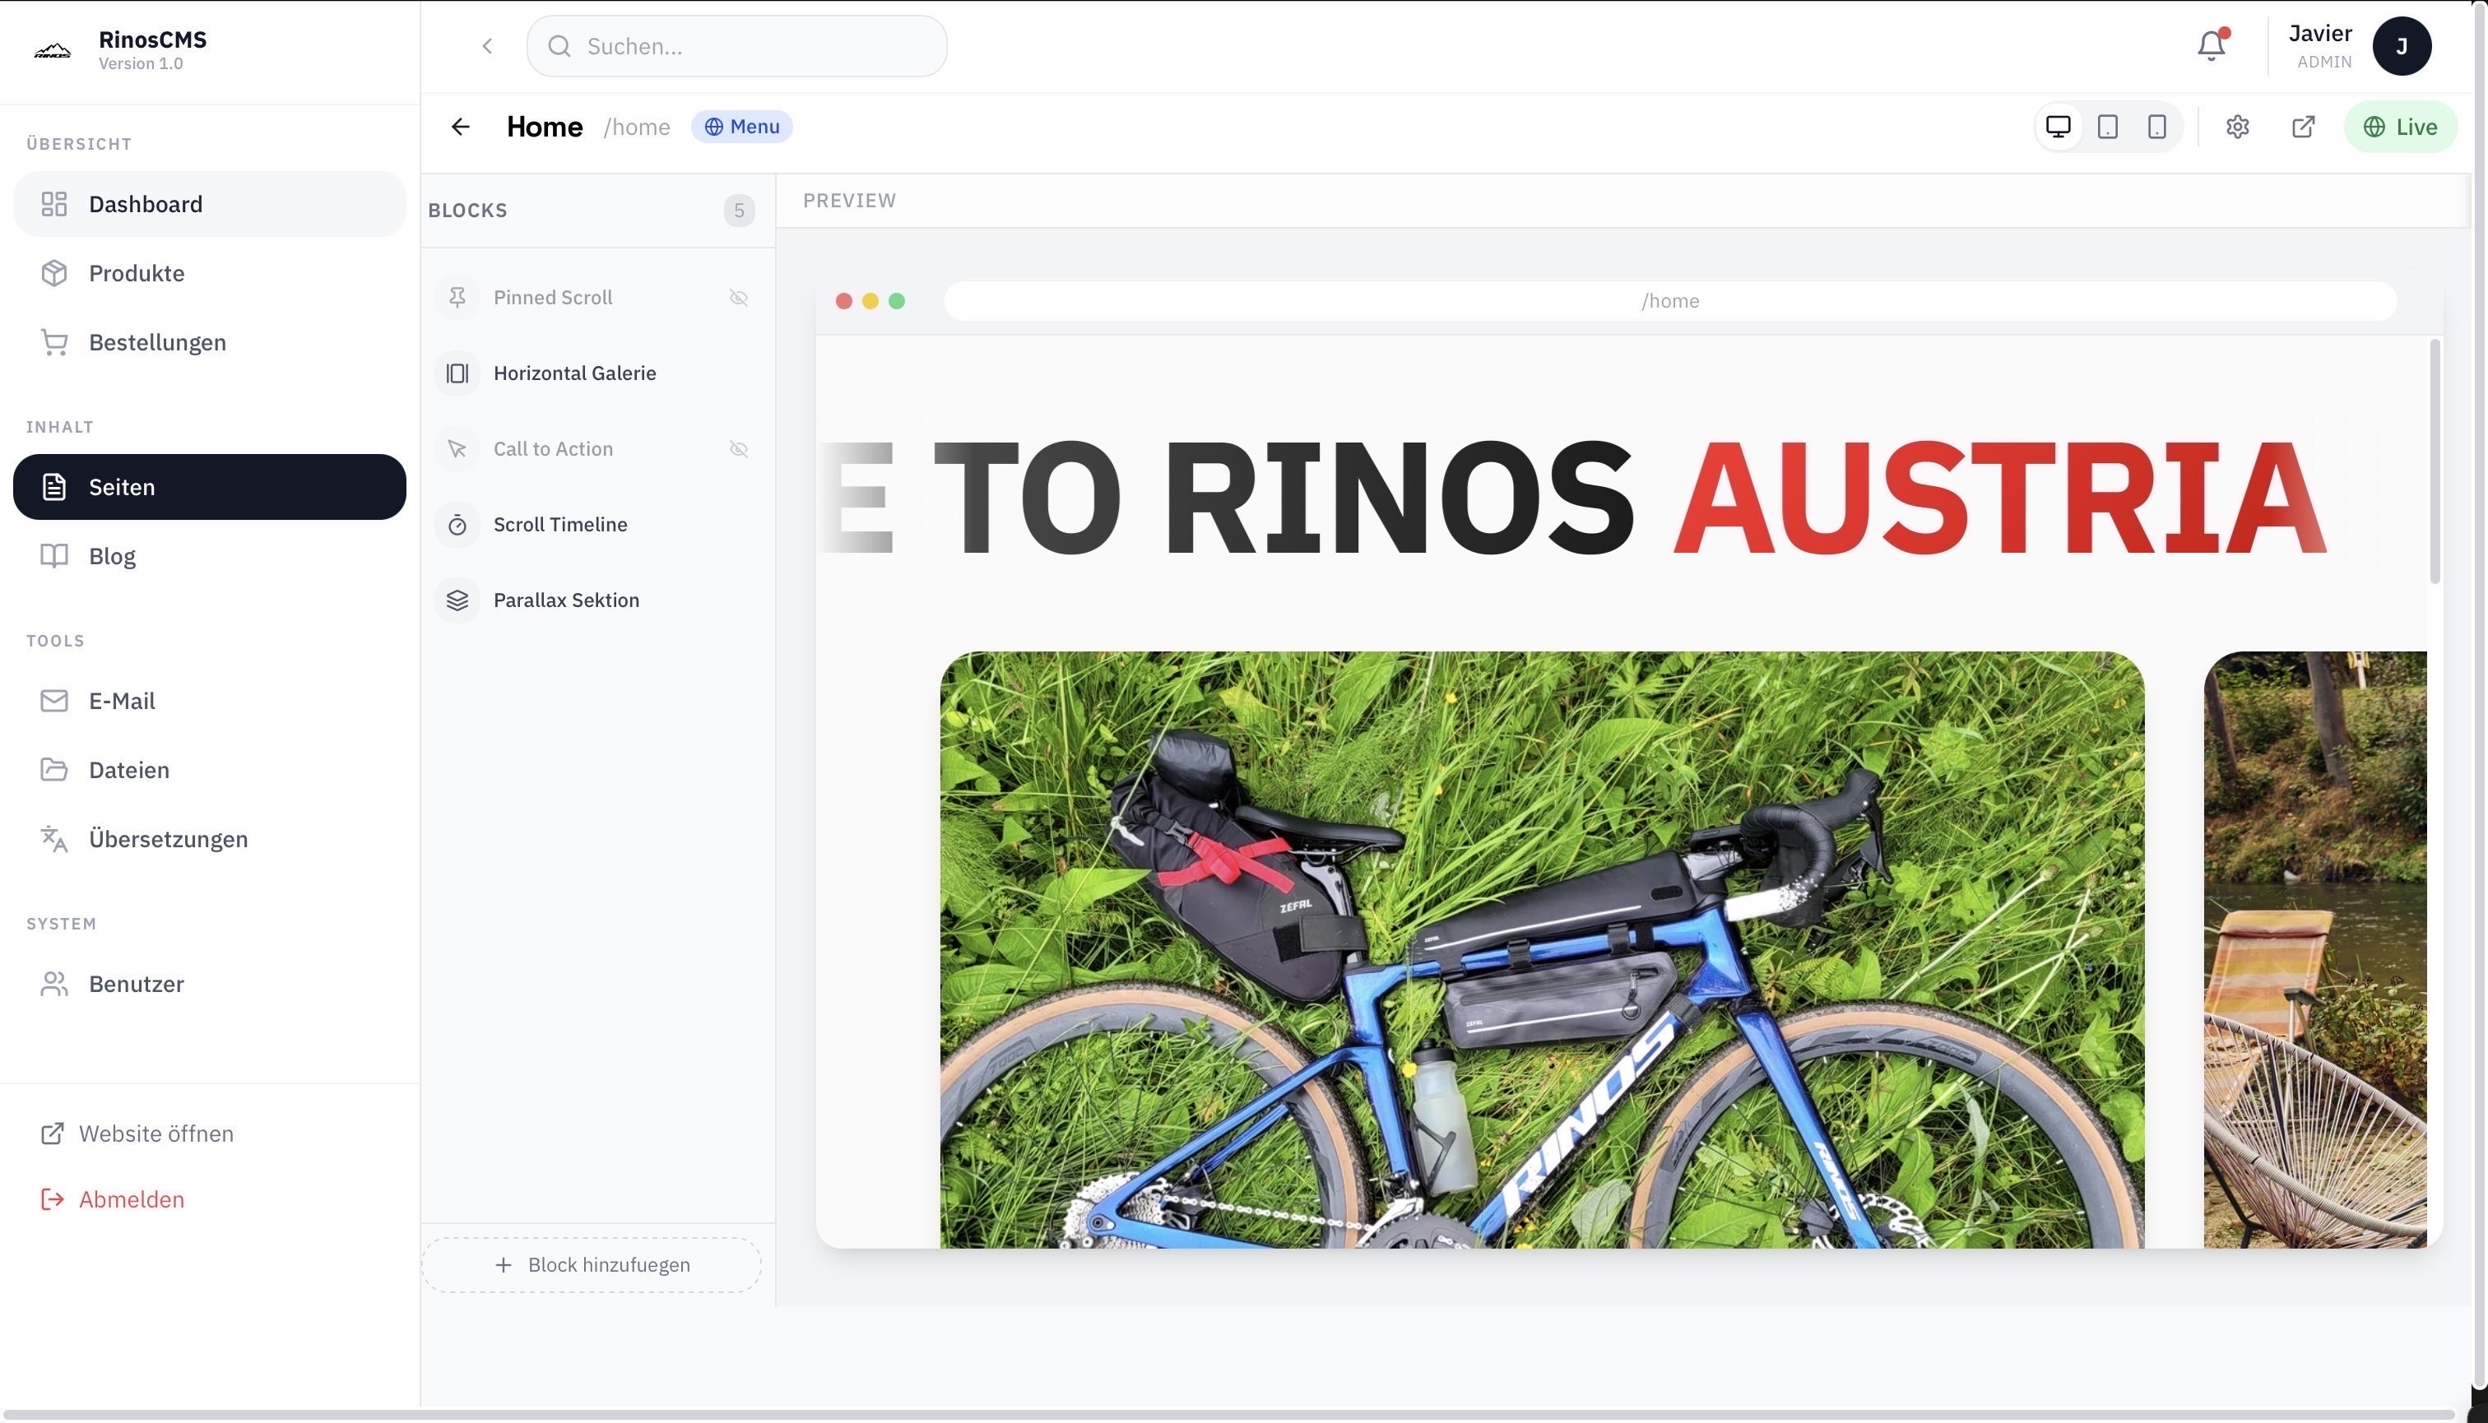Click the Benutzer people icon
Screen dimensions: 2488x1423
point(53,983)
